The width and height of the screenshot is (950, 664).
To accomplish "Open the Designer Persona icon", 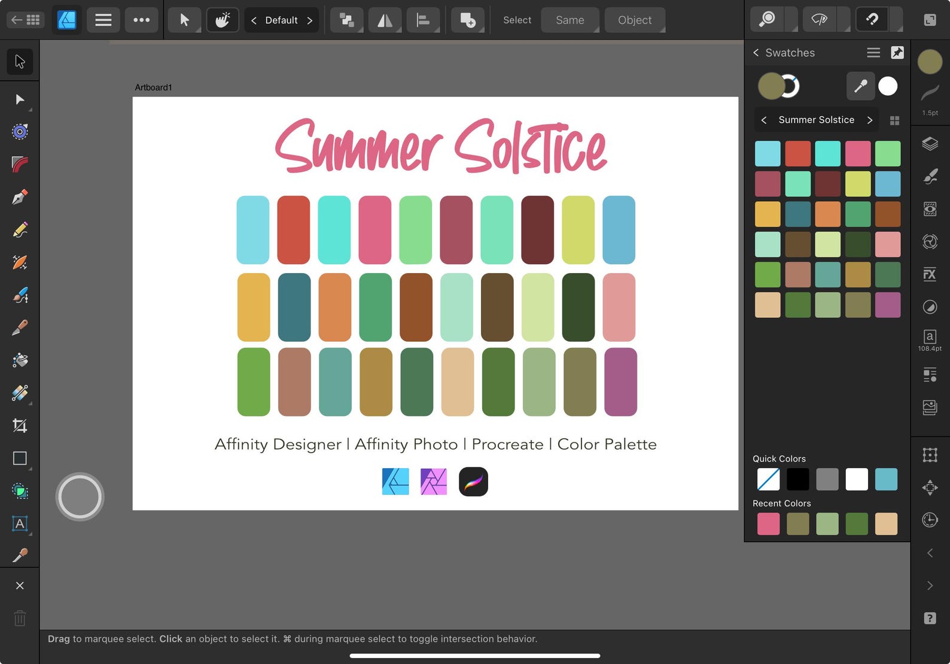I will 66,20.
